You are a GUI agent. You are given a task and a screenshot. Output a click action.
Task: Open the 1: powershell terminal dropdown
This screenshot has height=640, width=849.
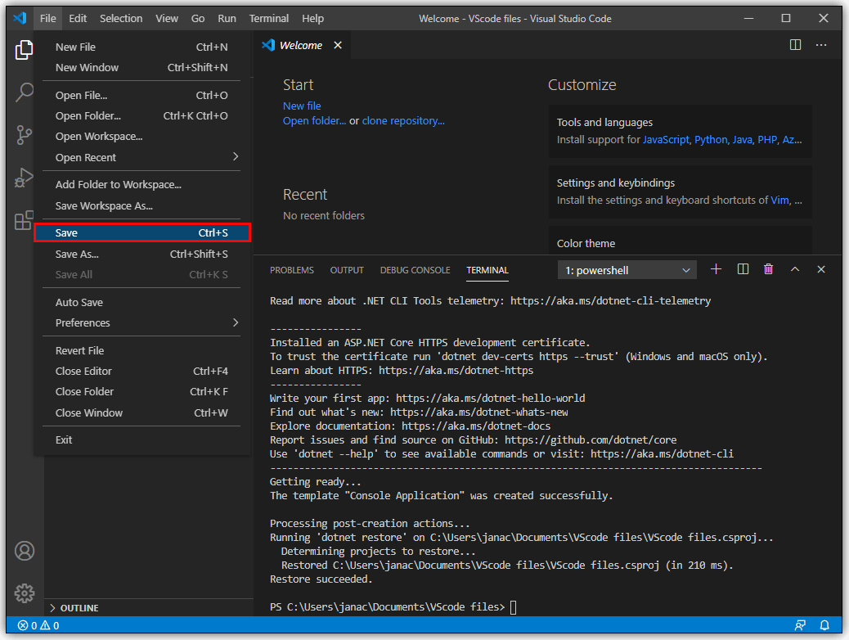pyautogui.click(x=627, y=270)
